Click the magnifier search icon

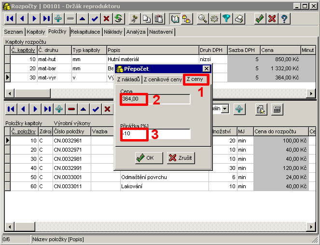tap(202, 19)
